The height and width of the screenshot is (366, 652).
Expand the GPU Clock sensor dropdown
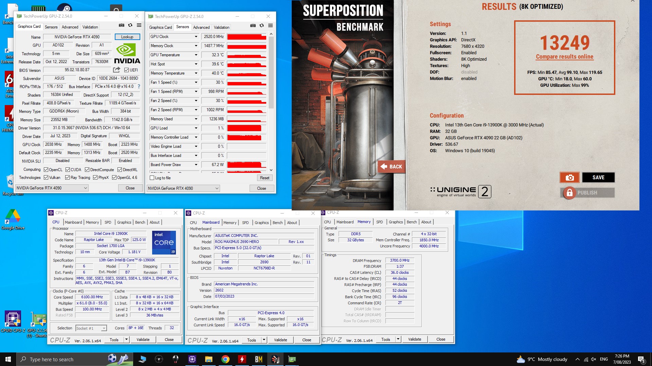click(x=196, y=37)
